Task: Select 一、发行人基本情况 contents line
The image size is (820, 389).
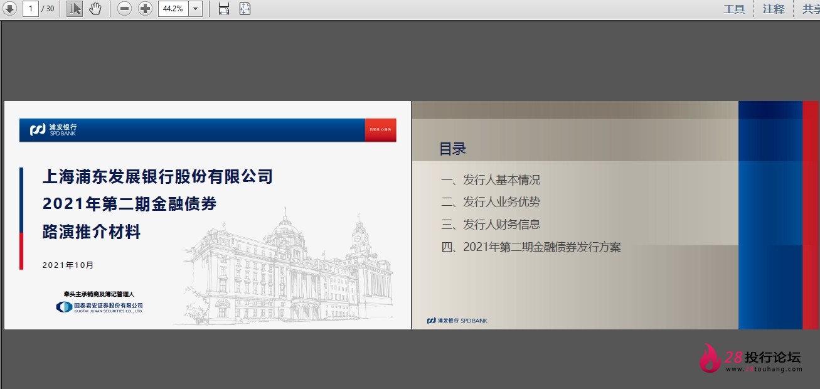Action: [491, 180]
